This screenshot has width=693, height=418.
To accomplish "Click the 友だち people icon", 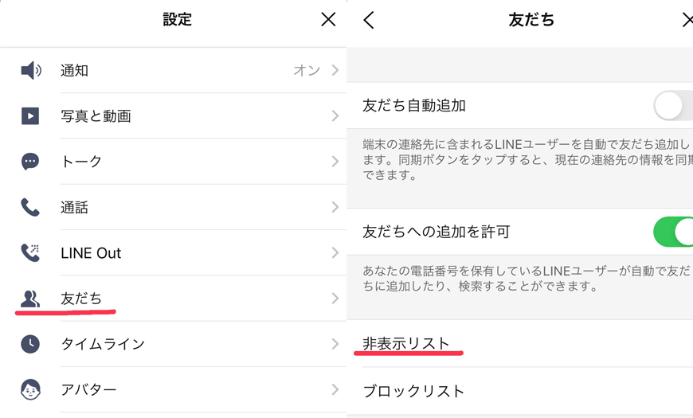I will click(30, 299).
